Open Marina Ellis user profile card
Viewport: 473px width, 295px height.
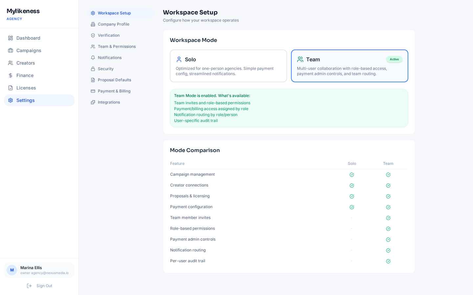coord(39,270)
